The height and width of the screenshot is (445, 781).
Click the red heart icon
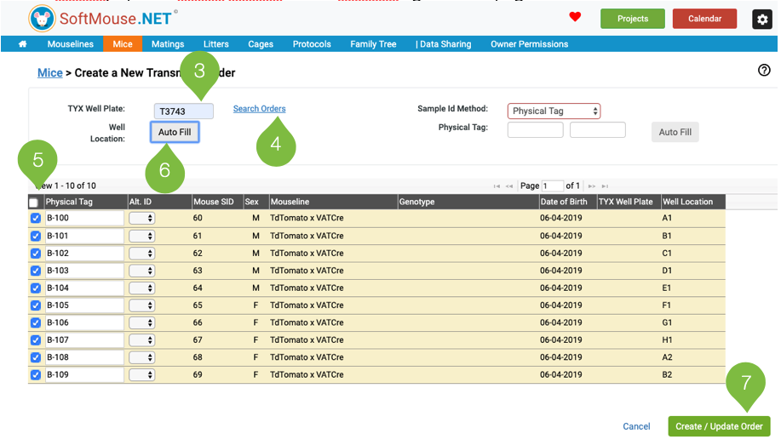[x=575, y=17]
